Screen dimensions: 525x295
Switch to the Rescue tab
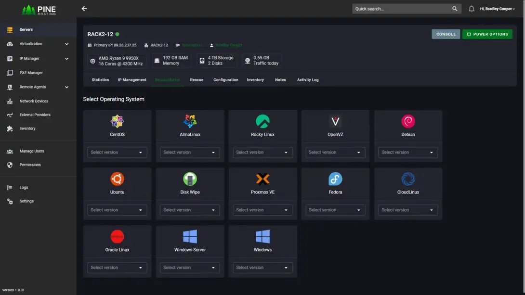click(x=197, y=80)
